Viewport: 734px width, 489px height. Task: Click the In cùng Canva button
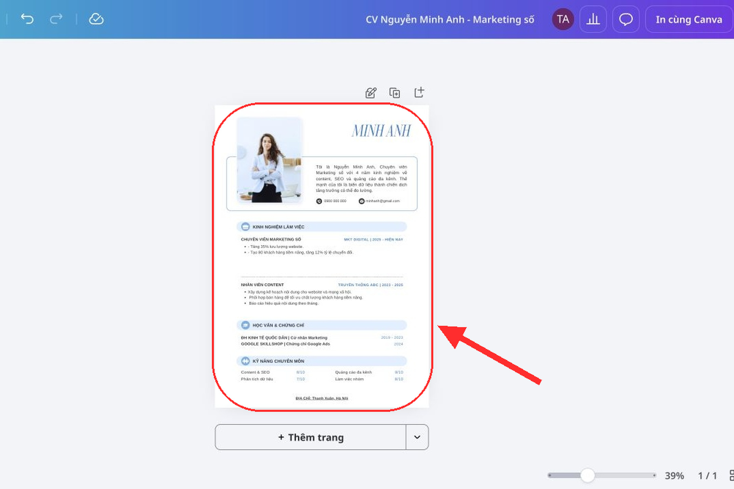pos(689,19)
